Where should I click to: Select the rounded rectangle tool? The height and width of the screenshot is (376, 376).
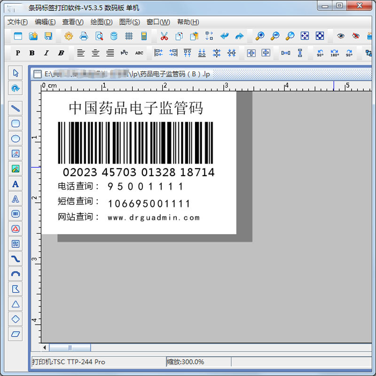tap(16, 124)
